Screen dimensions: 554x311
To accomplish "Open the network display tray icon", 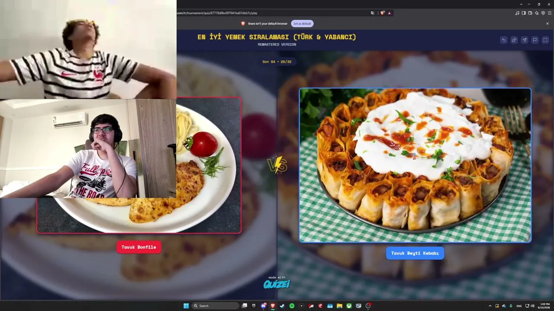I will pos(527,306).
